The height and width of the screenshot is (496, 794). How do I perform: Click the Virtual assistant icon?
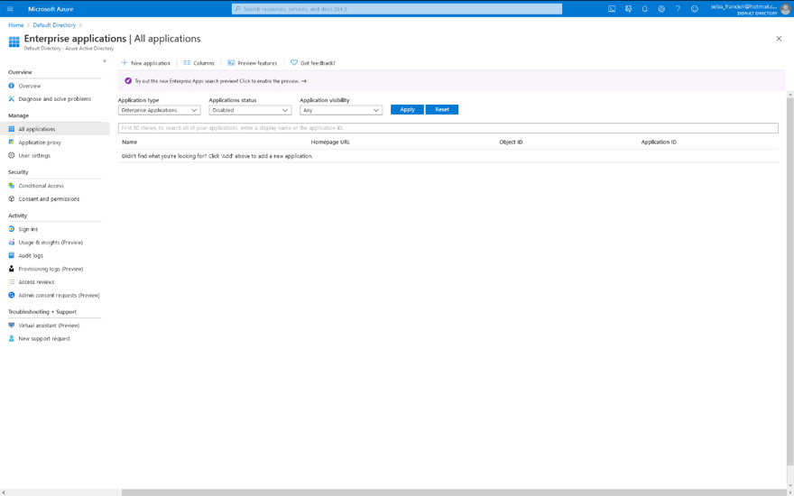click(x=12, y=326)
